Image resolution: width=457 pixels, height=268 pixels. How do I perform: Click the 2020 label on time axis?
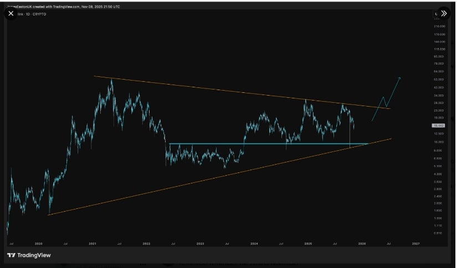pos(38,243)
